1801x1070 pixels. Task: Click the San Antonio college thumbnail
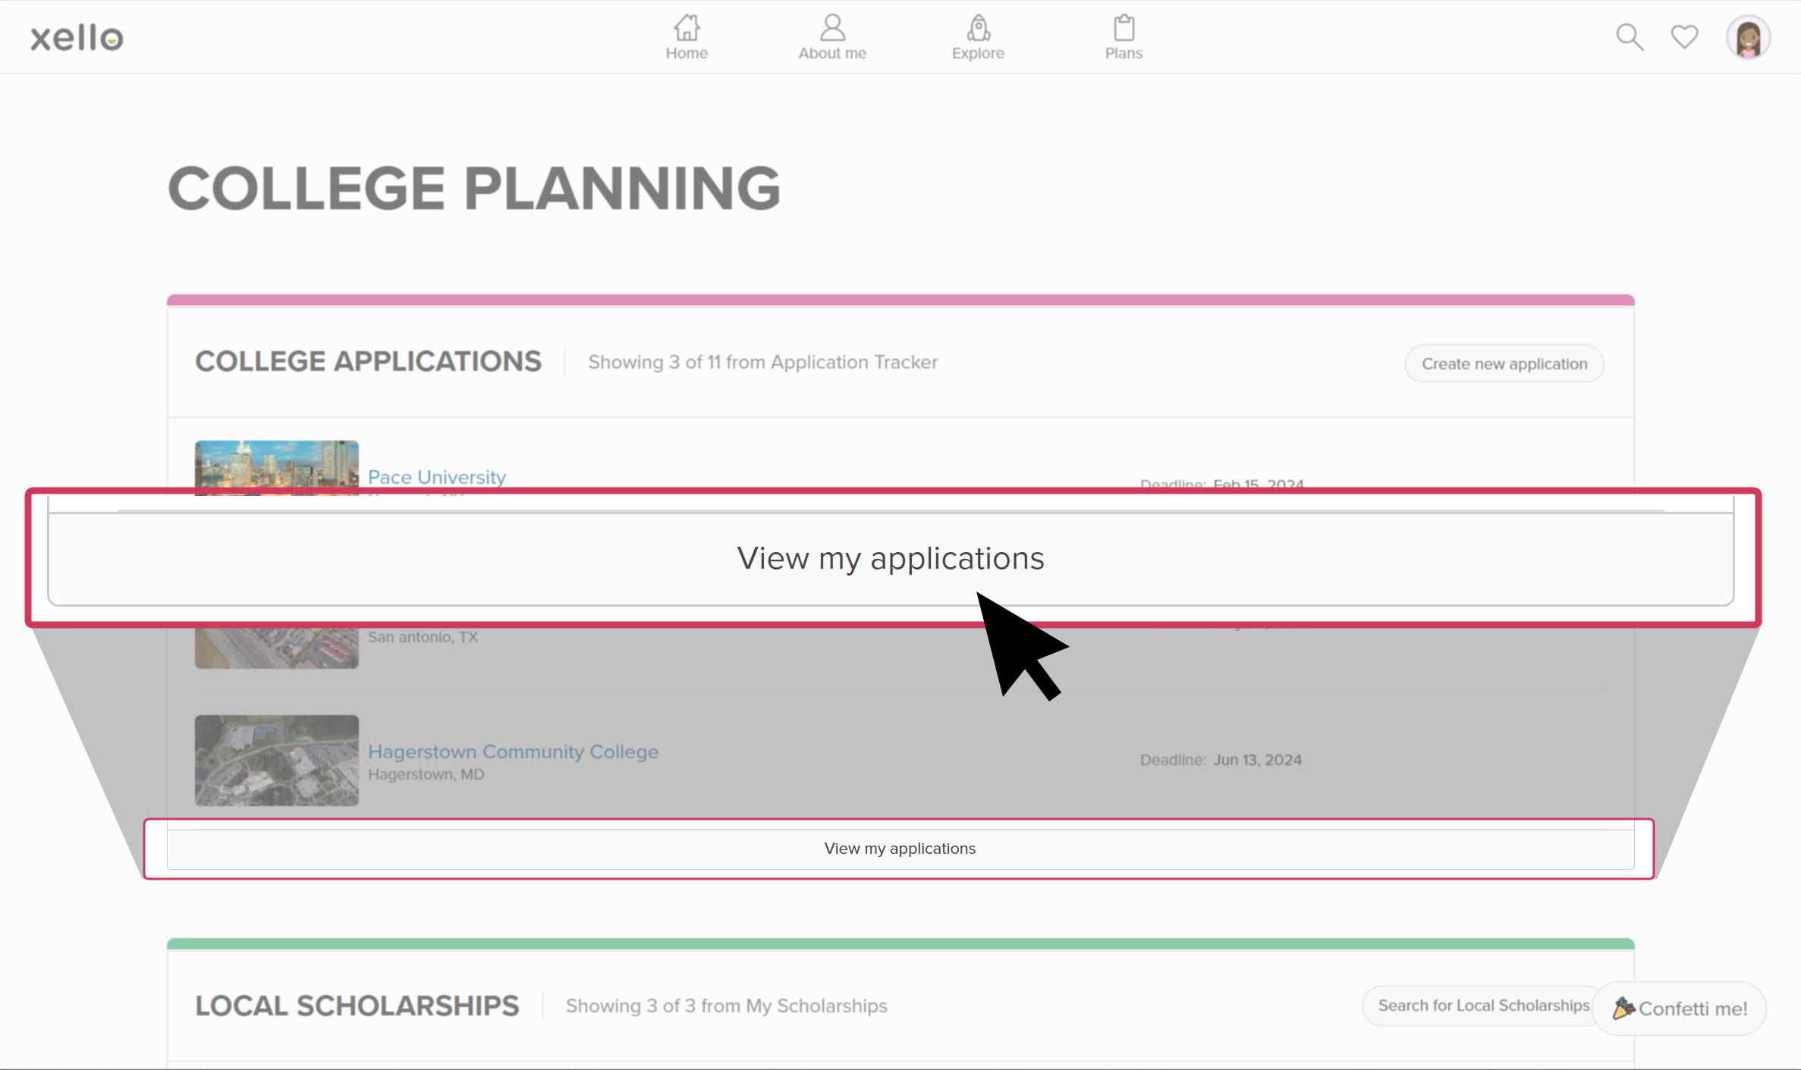[x=276, y=648]
